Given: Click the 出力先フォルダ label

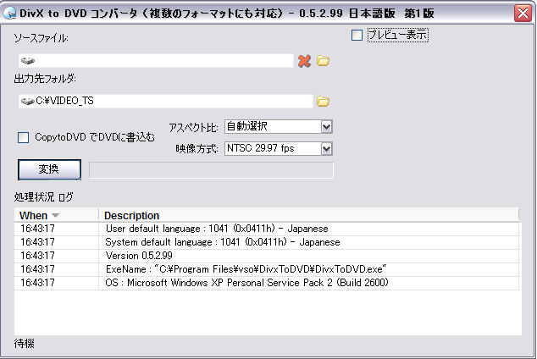Looking at the screenshot, I should click(45, 79).
